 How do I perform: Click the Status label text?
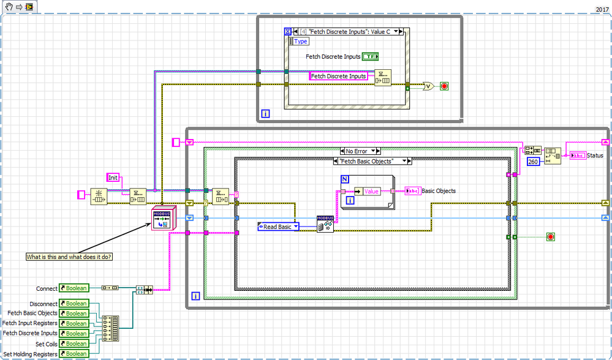click(596, 156)
